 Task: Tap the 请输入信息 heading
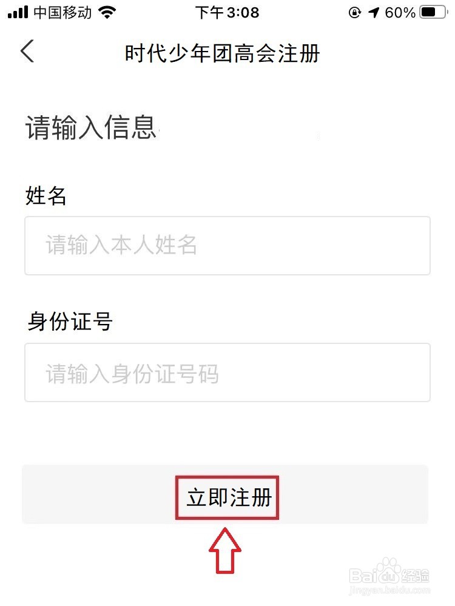click(90, 127)
